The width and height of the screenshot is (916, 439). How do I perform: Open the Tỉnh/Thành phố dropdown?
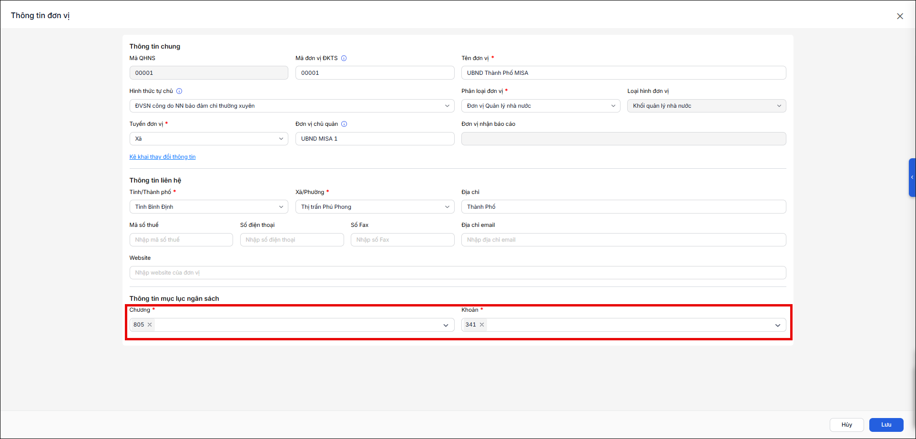click(x=209, y=207)
